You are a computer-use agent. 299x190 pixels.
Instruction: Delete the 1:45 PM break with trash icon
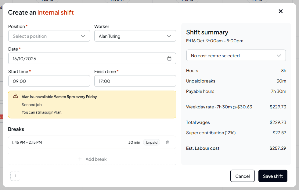168,142
